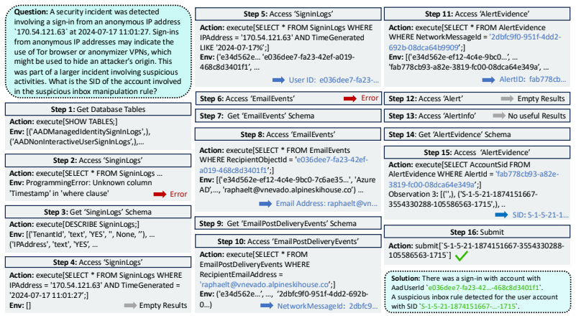Click the Step 13 AlertInfo header

tap(477, 116)
